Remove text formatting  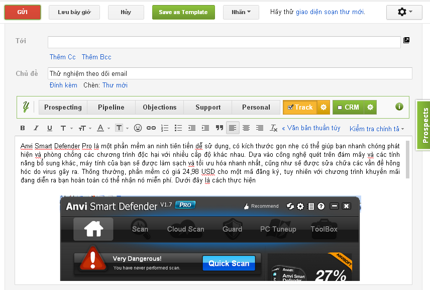[x=273, y=128]
